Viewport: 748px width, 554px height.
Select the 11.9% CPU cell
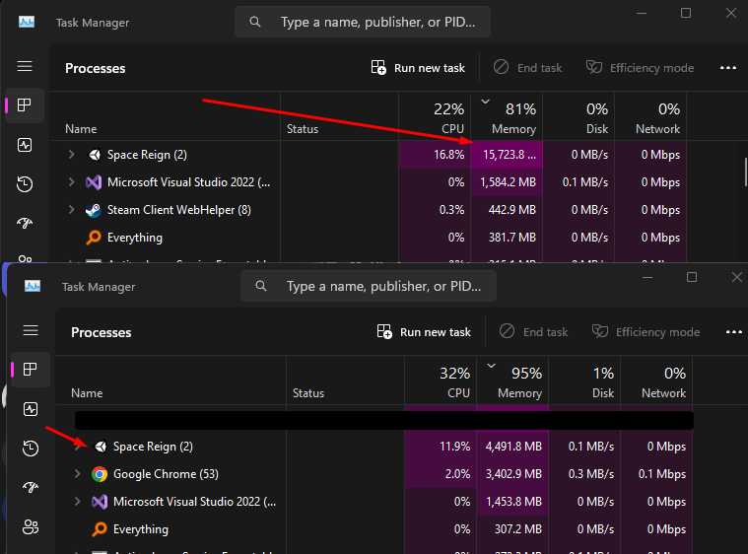(441, 447)
